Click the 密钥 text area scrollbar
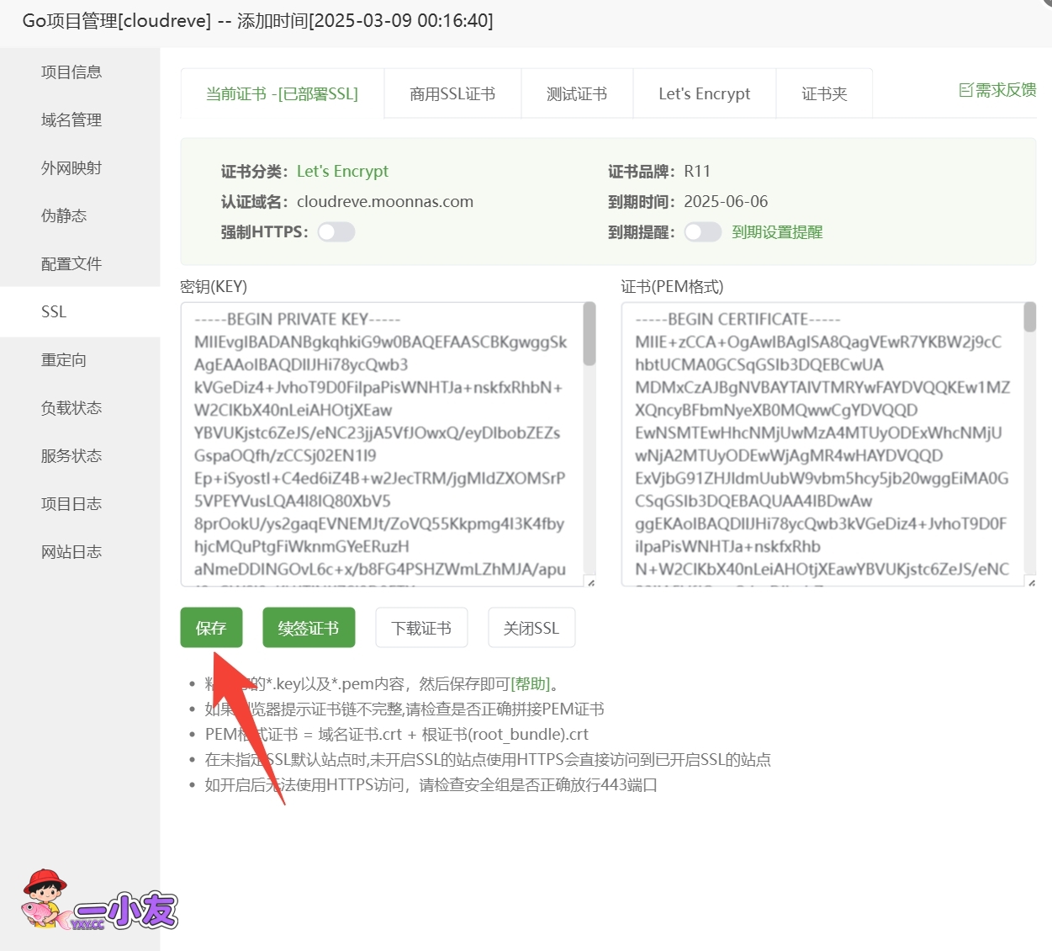1052x951 pixels. pyautogui.click(x=589, y=335)
